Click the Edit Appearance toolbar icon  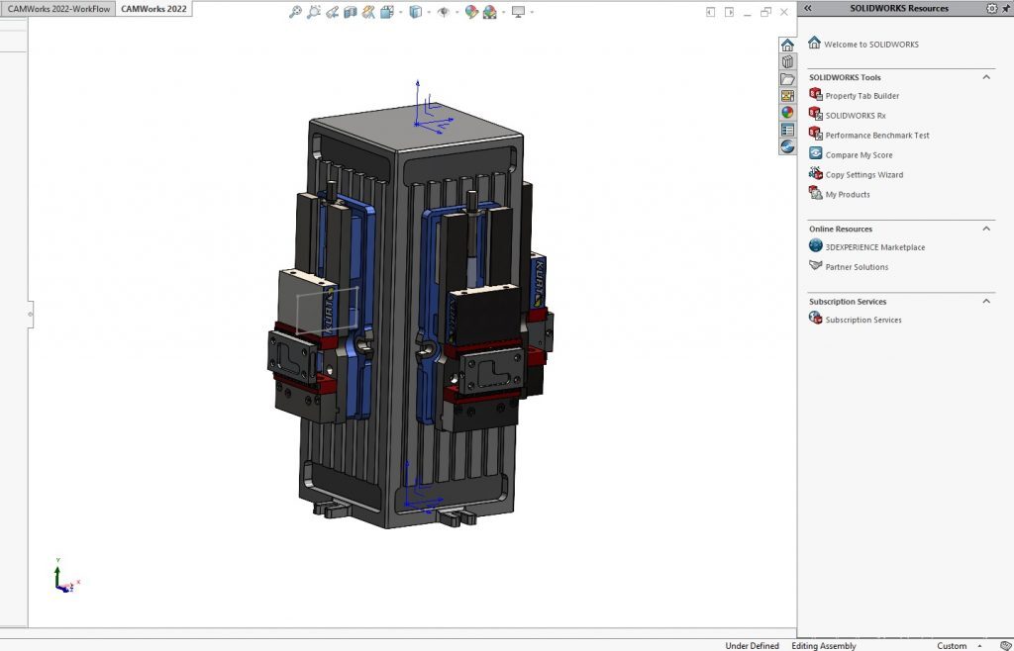(x=470, y=12)
